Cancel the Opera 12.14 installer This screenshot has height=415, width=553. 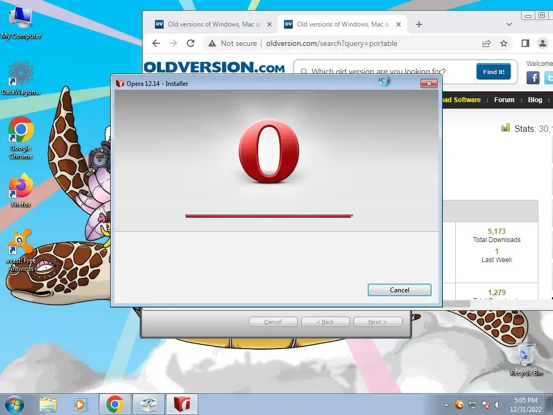[x=399, y=290]
